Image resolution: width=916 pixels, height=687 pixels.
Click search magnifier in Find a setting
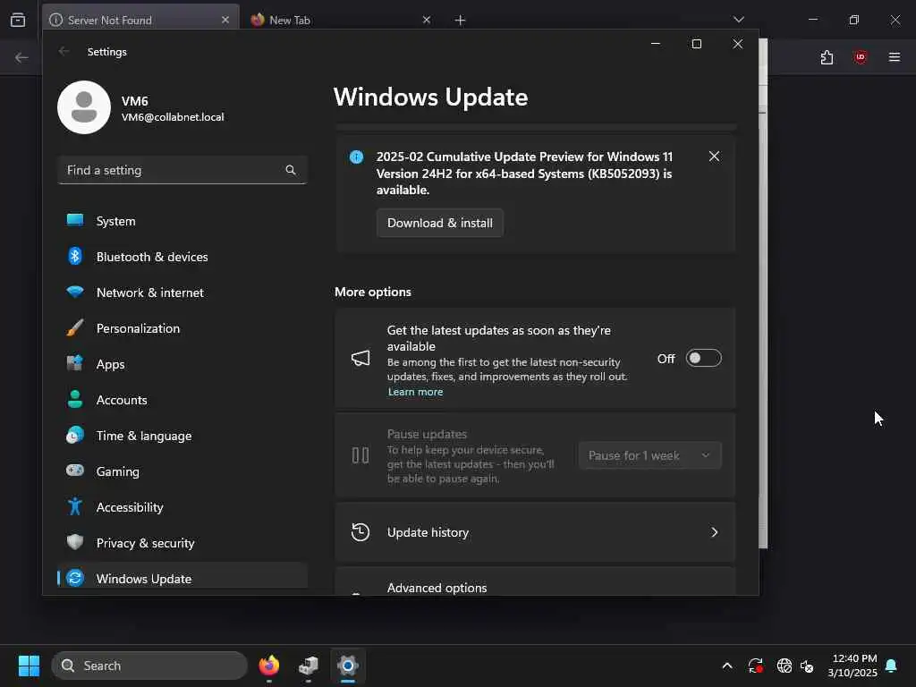[291, 170]
